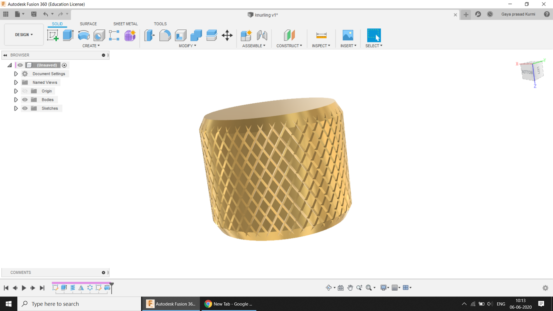
Task: Open the MODIFY dropdown menu
Action: [187, 46]
